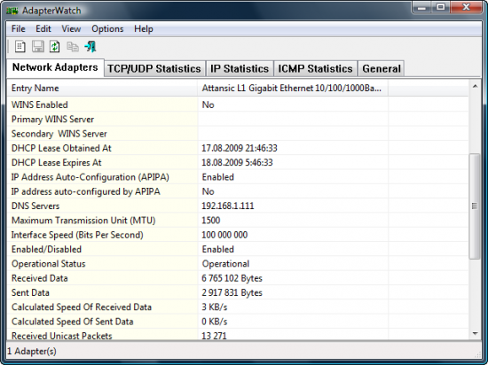Open the View menu
488x365 pixels.
pos(71,29)
